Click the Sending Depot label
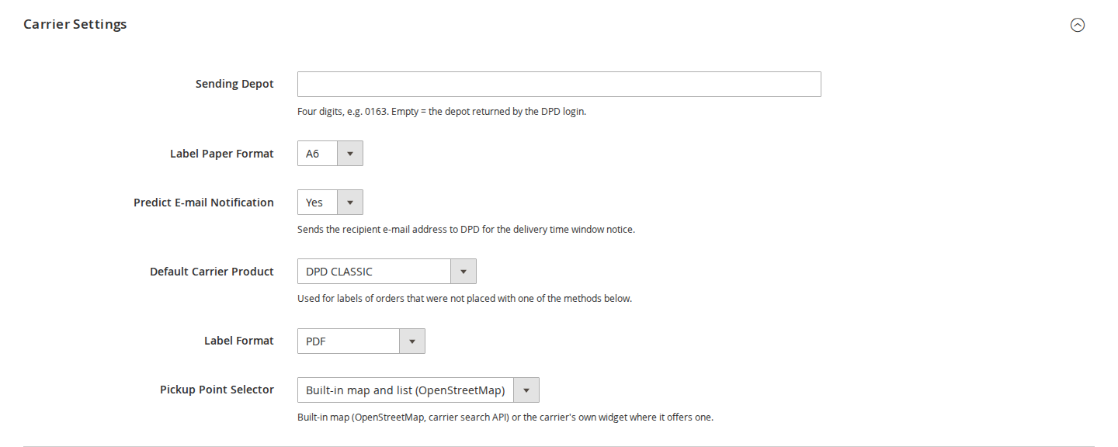The image size is (1118, 447). click(234, 84)
